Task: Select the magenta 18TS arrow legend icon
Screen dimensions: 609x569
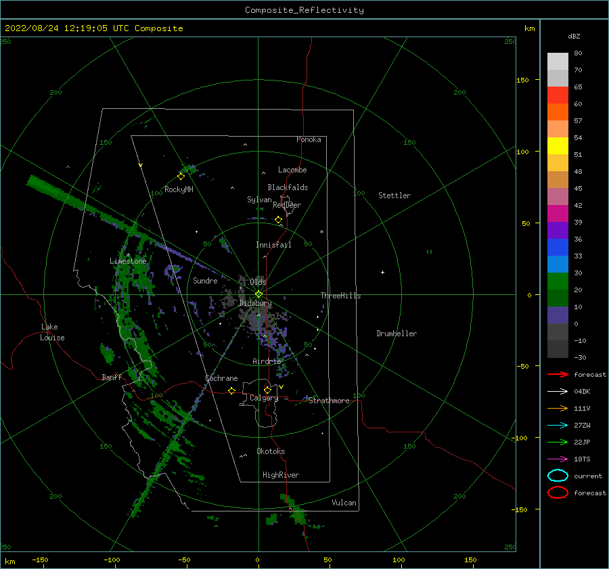Action: [558, 459]
